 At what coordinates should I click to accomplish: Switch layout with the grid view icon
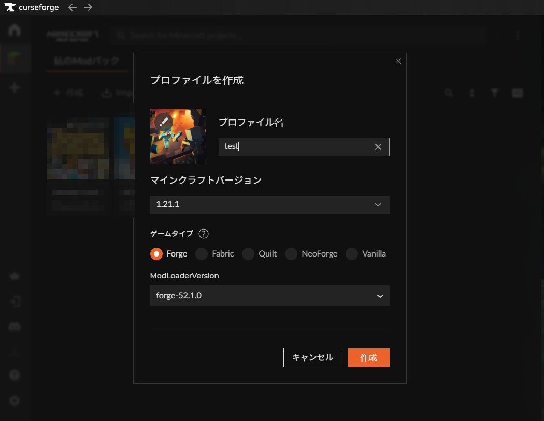(x=517, y=93)
